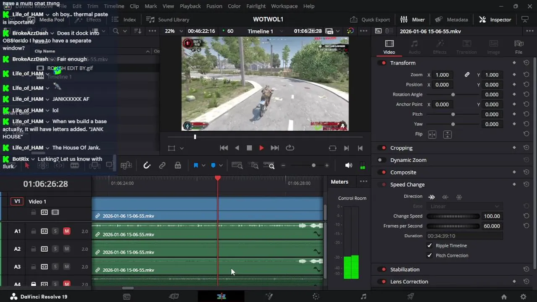Open the Project Manager home icon
The height and width of the screenshot is (302, 537).
(504, 297)
